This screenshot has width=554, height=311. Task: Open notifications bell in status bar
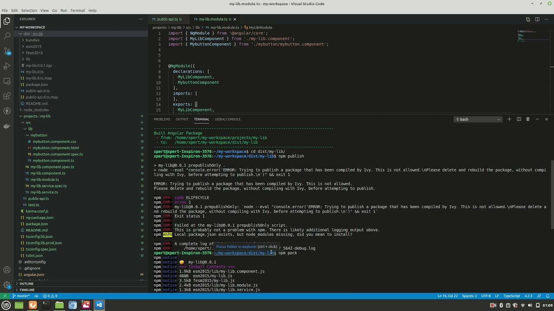coord(548,296)
